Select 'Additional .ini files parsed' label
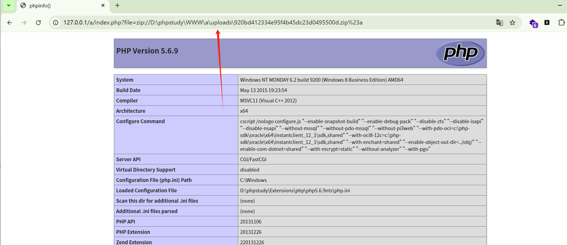567x245 pixels. coord(147,211)
